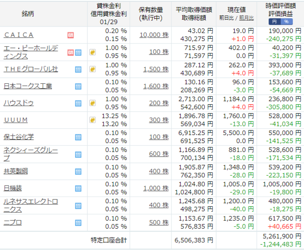Click blue calendar icon beside ルネサスエレクトロニクス
304x250 pixels.
[78, 206]
